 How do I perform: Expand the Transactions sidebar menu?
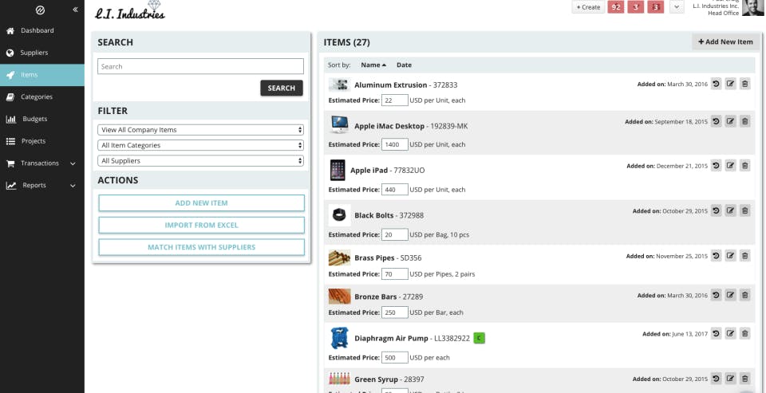point(42,163)
